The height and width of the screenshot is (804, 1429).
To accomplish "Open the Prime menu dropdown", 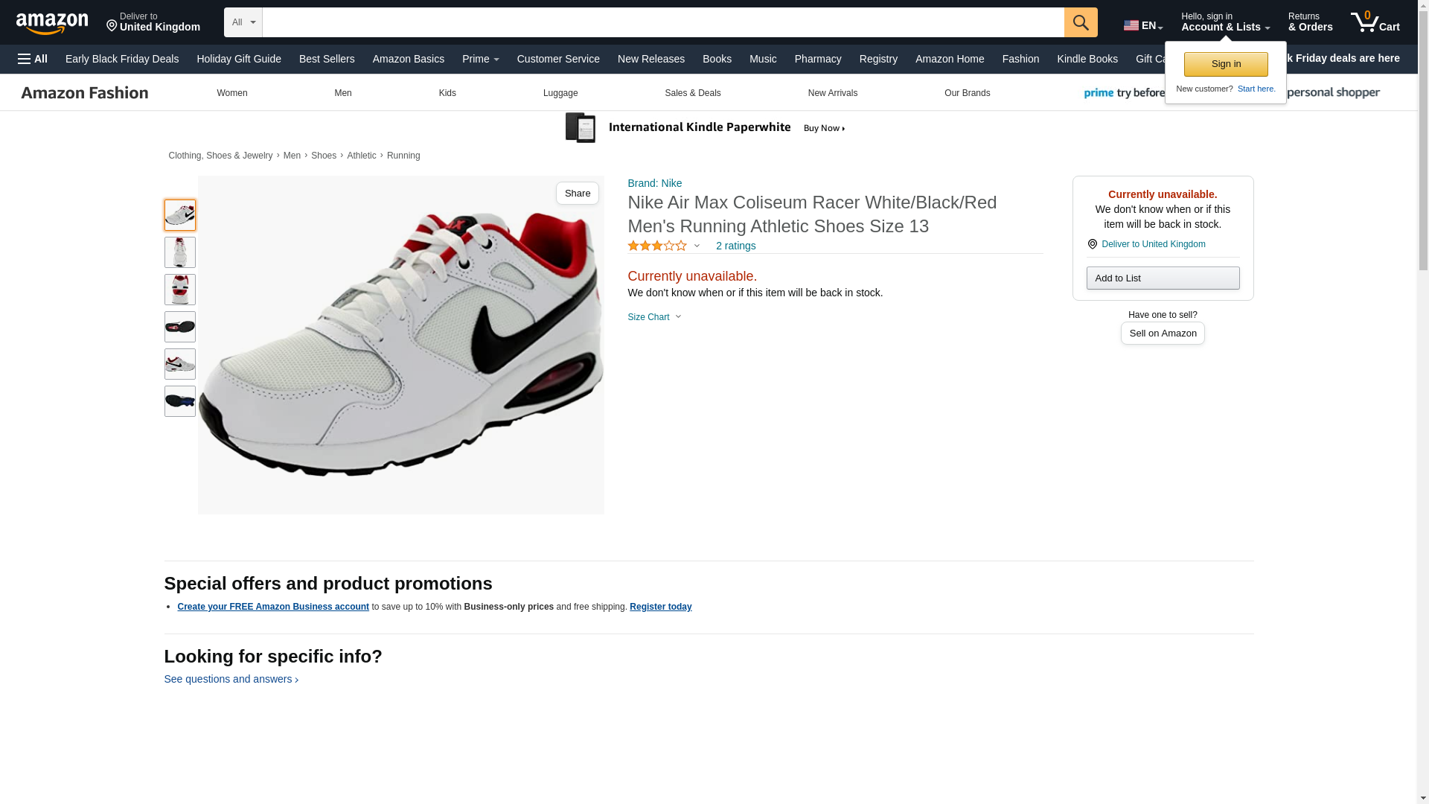I will click(480, 59).
